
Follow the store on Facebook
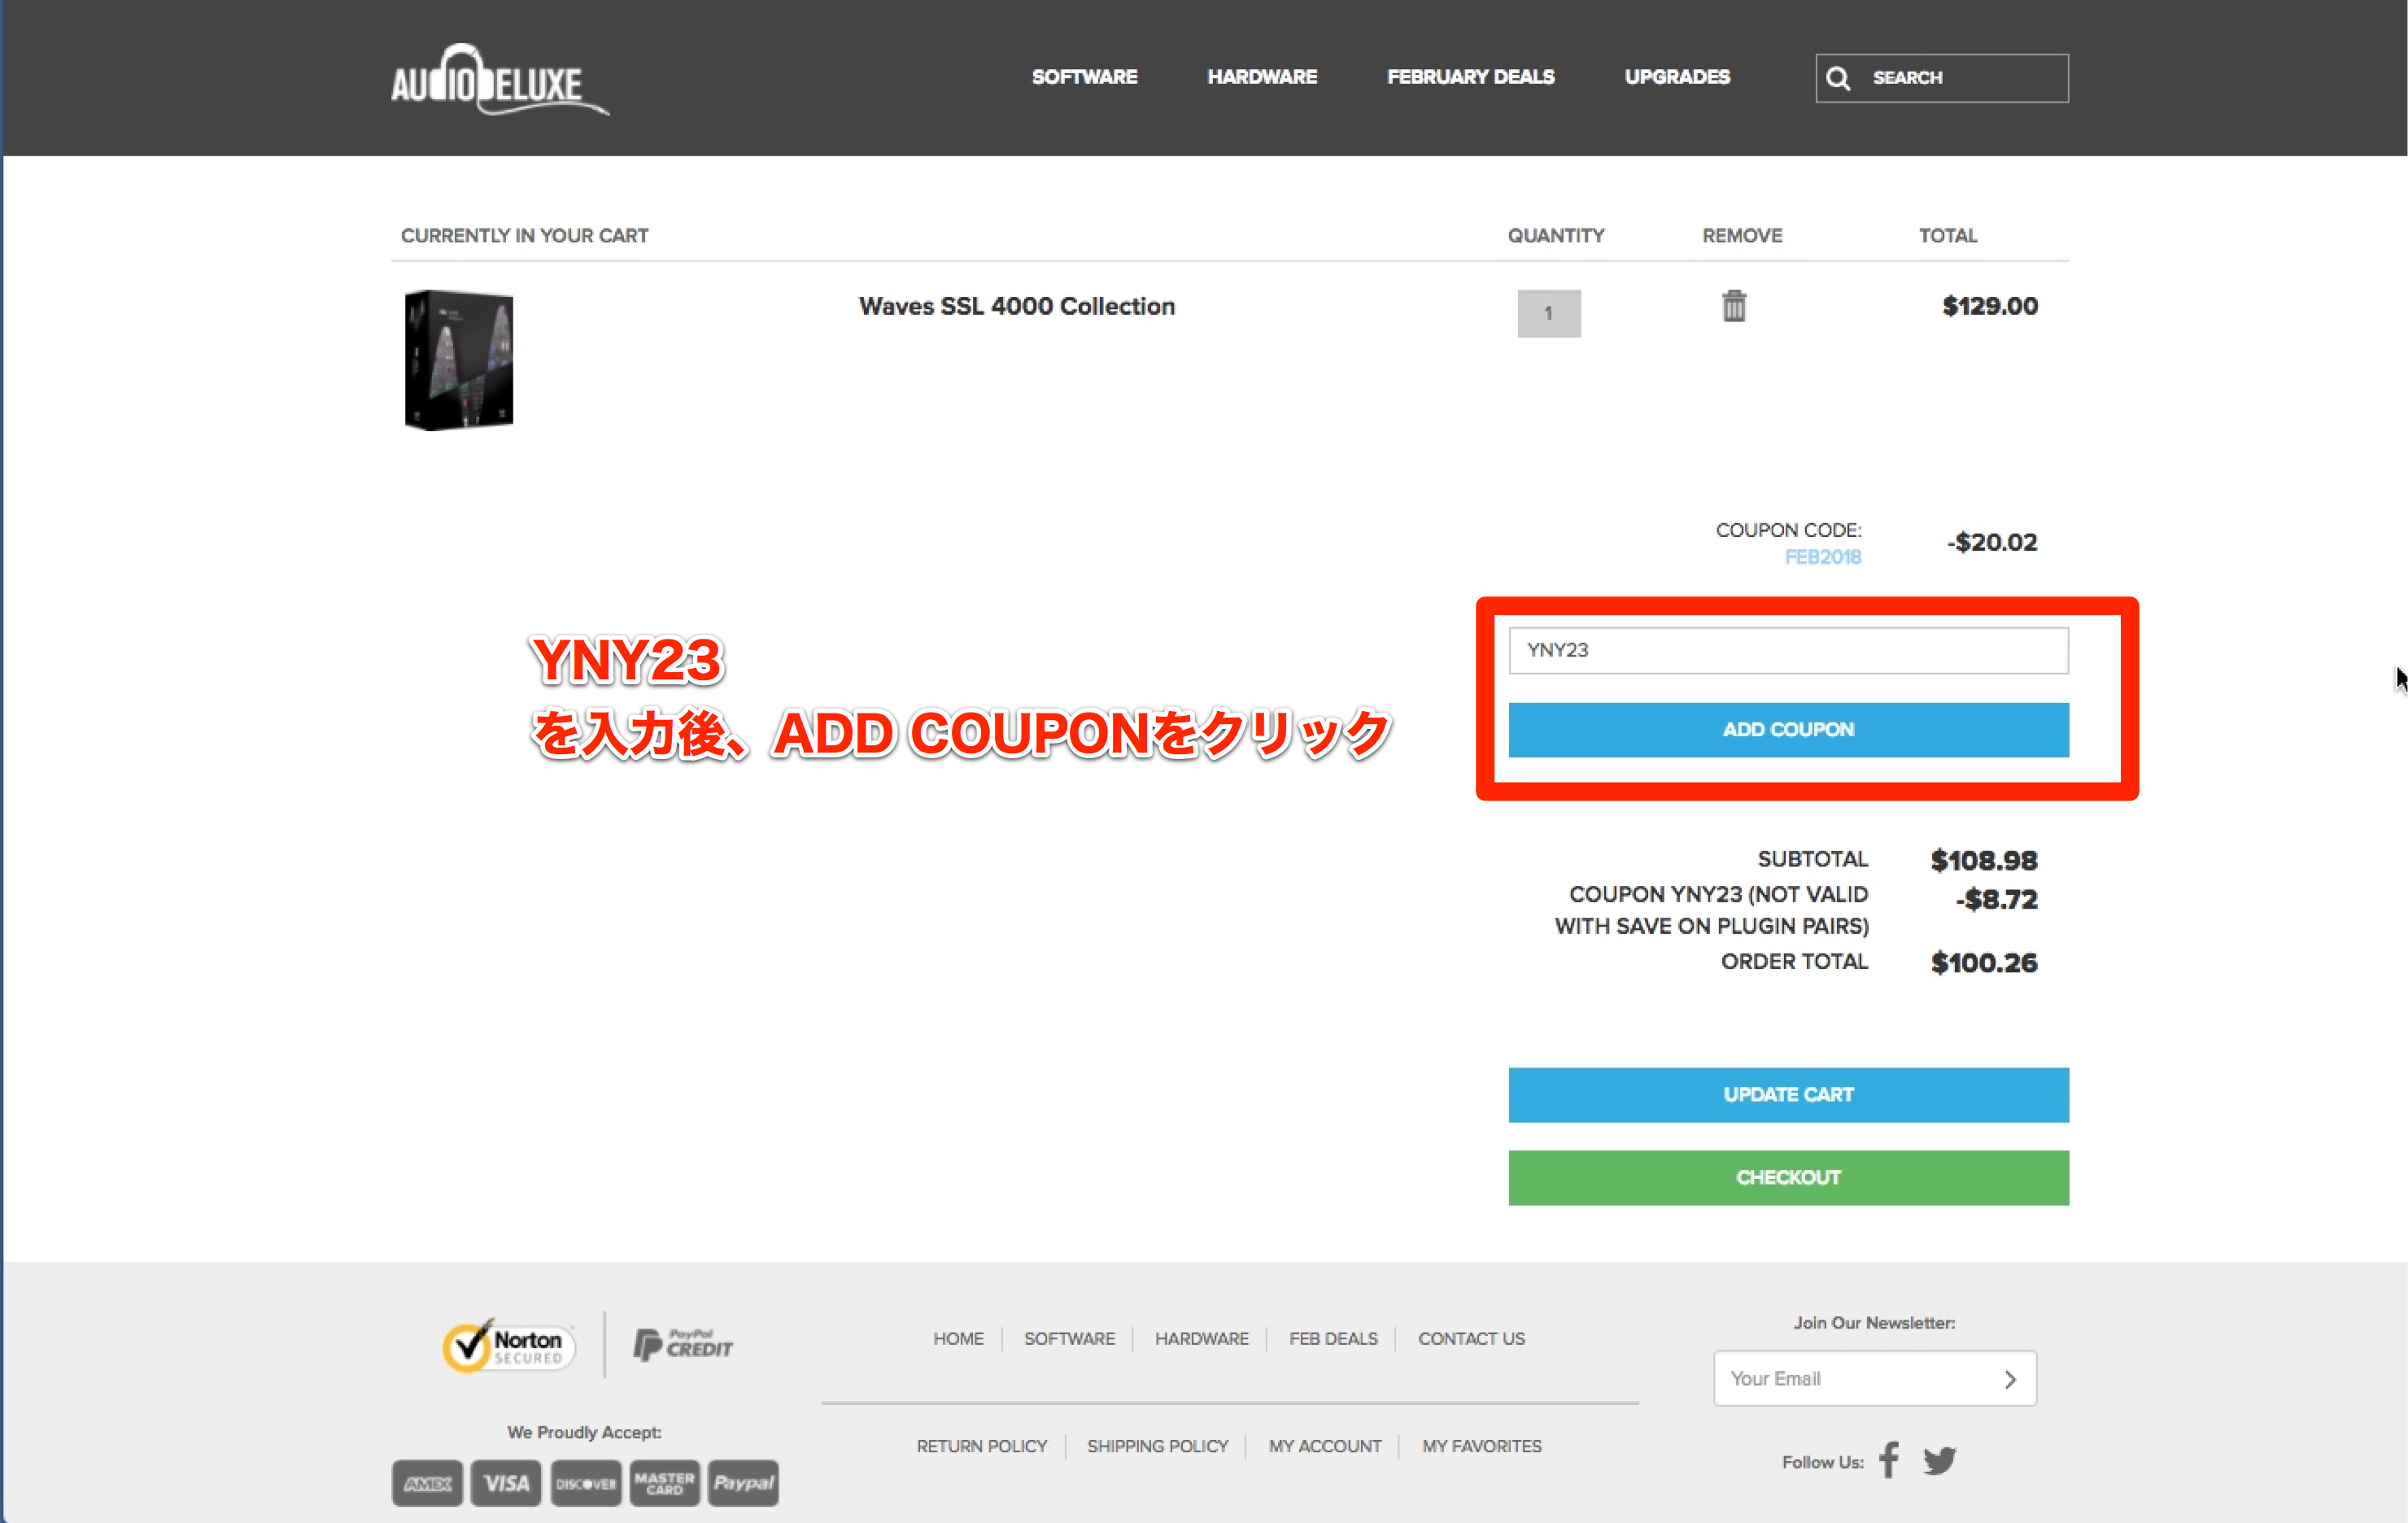(x=1888, y=1461)
